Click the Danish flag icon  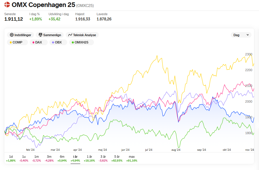point(7,5)
